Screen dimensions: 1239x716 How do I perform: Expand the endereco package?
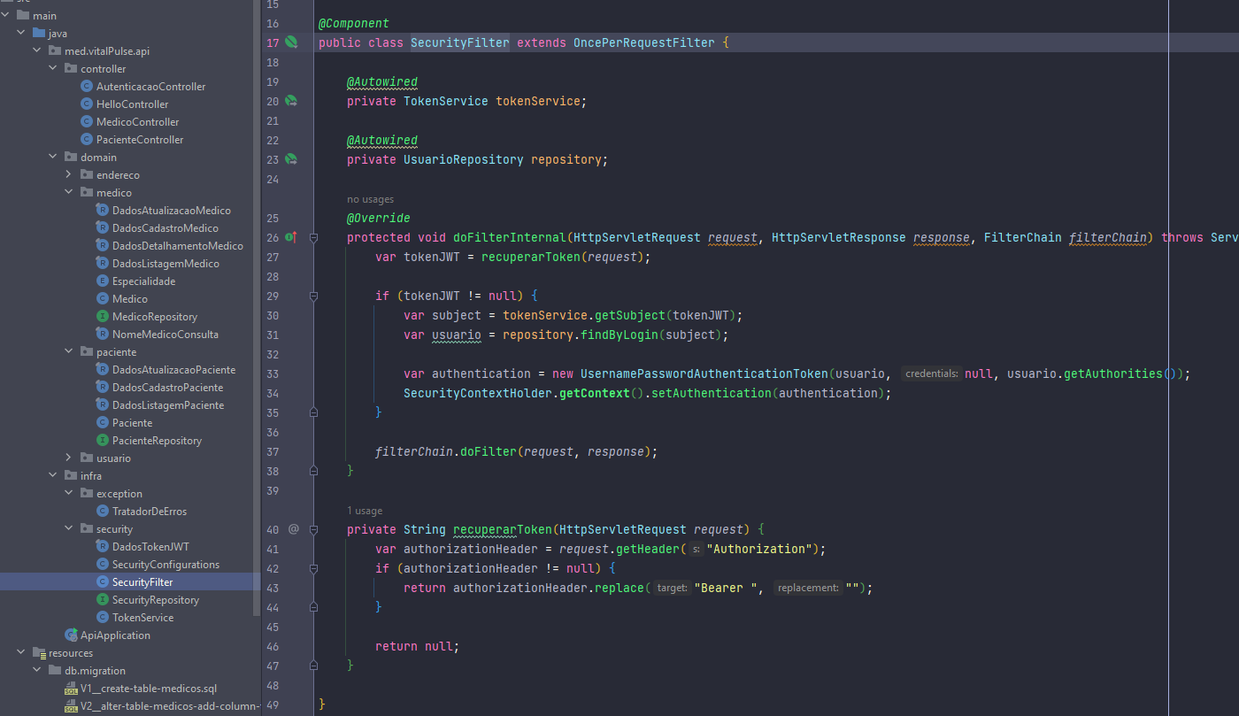(68, 175)
